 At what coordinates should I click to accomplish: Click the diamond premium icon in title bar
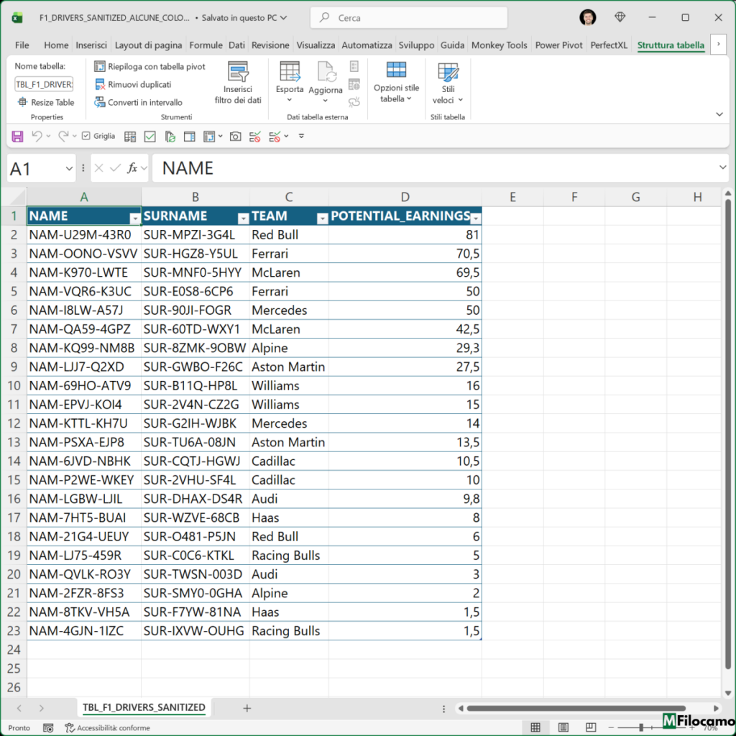[x=620, y=17]
